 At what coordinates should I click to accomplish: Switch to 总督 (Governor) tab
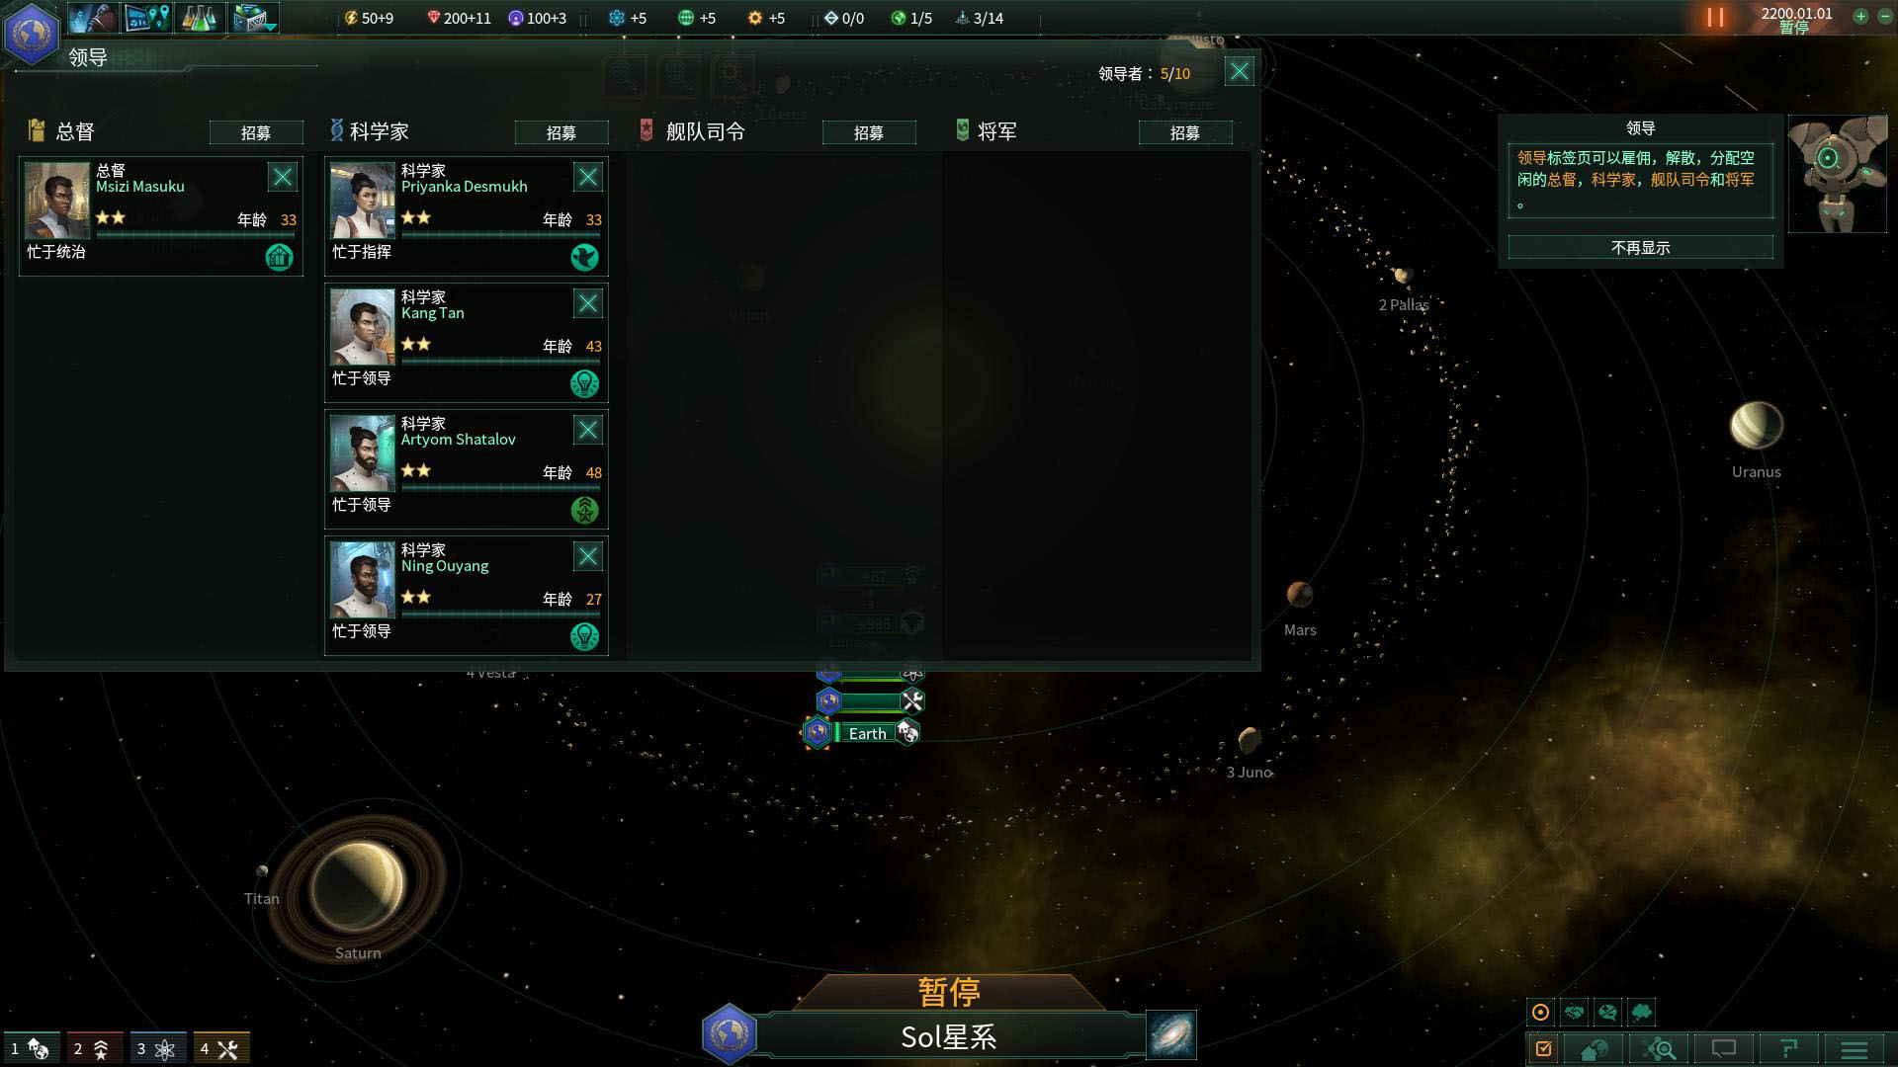pyautogui.click(x=74, y=129)
